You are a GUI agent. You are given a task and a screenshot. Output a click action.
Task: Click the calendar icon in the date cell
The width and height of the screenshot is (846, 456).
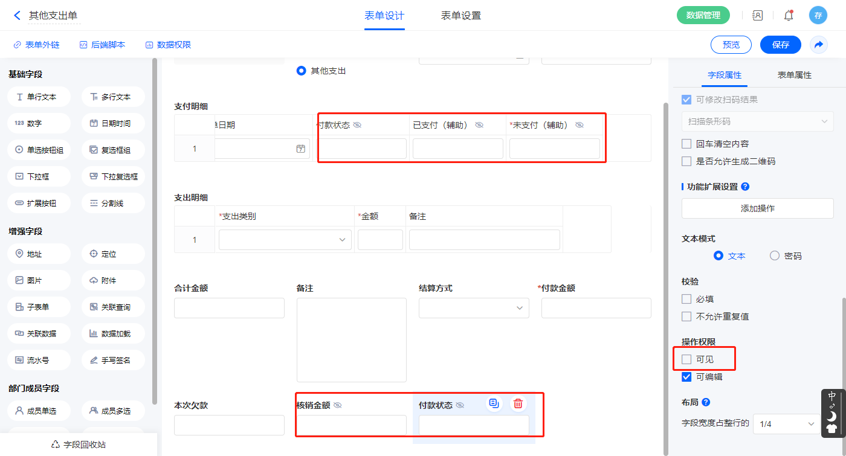click(x=300, y=149)
